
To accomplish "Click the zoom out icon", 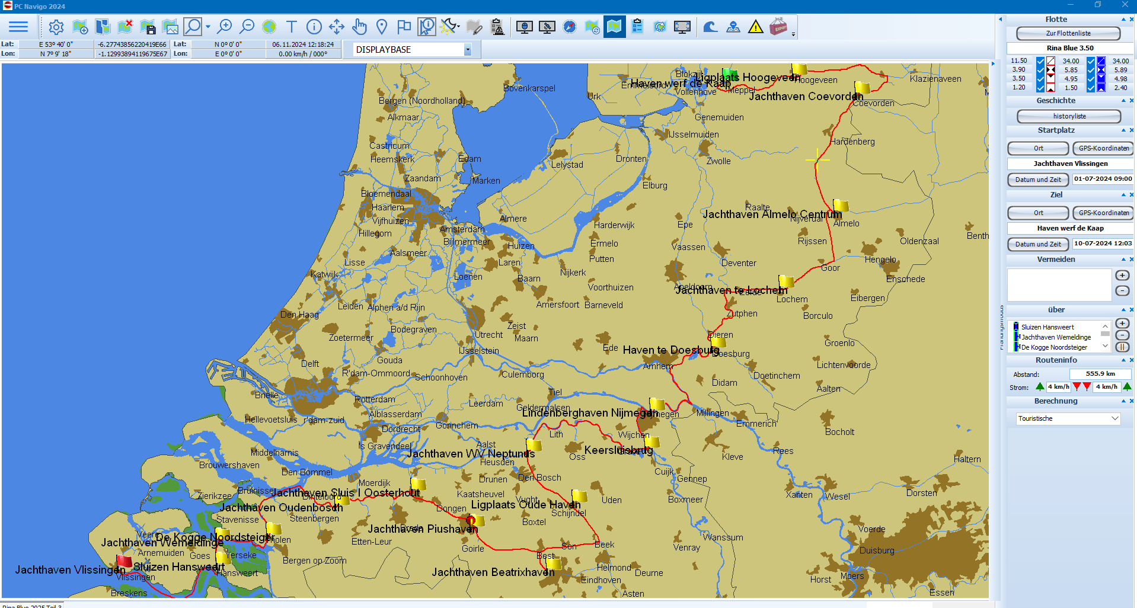I will (x=247, y=27).
